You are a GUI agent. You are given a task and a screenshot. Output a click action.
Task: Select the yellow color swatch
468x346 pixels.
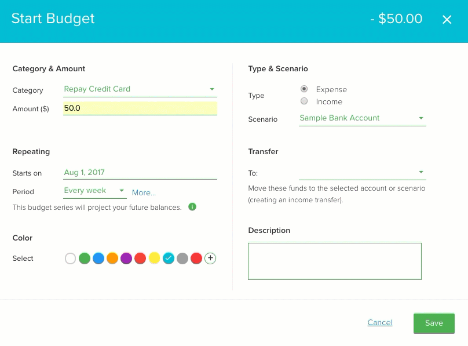[154, 258]
